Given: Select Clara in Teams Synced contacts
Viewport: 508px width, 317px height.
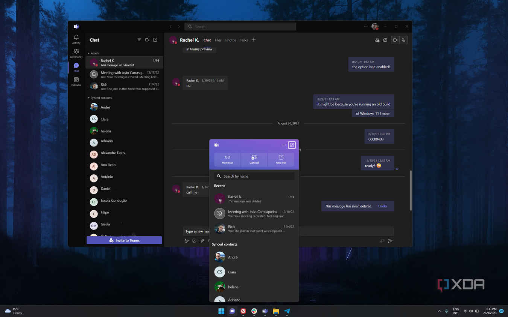Looking at the screenshot, I should (124, 119).
